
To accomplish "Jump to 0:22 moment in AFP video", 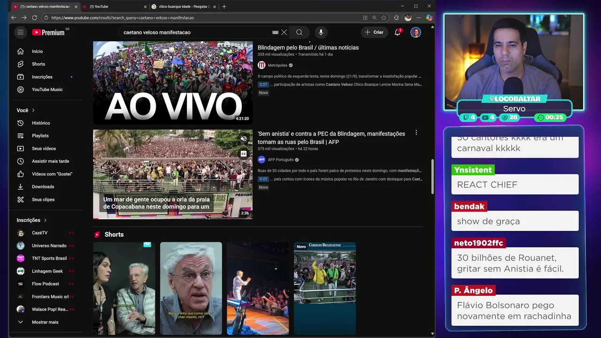I will click(x=263, y=179).
